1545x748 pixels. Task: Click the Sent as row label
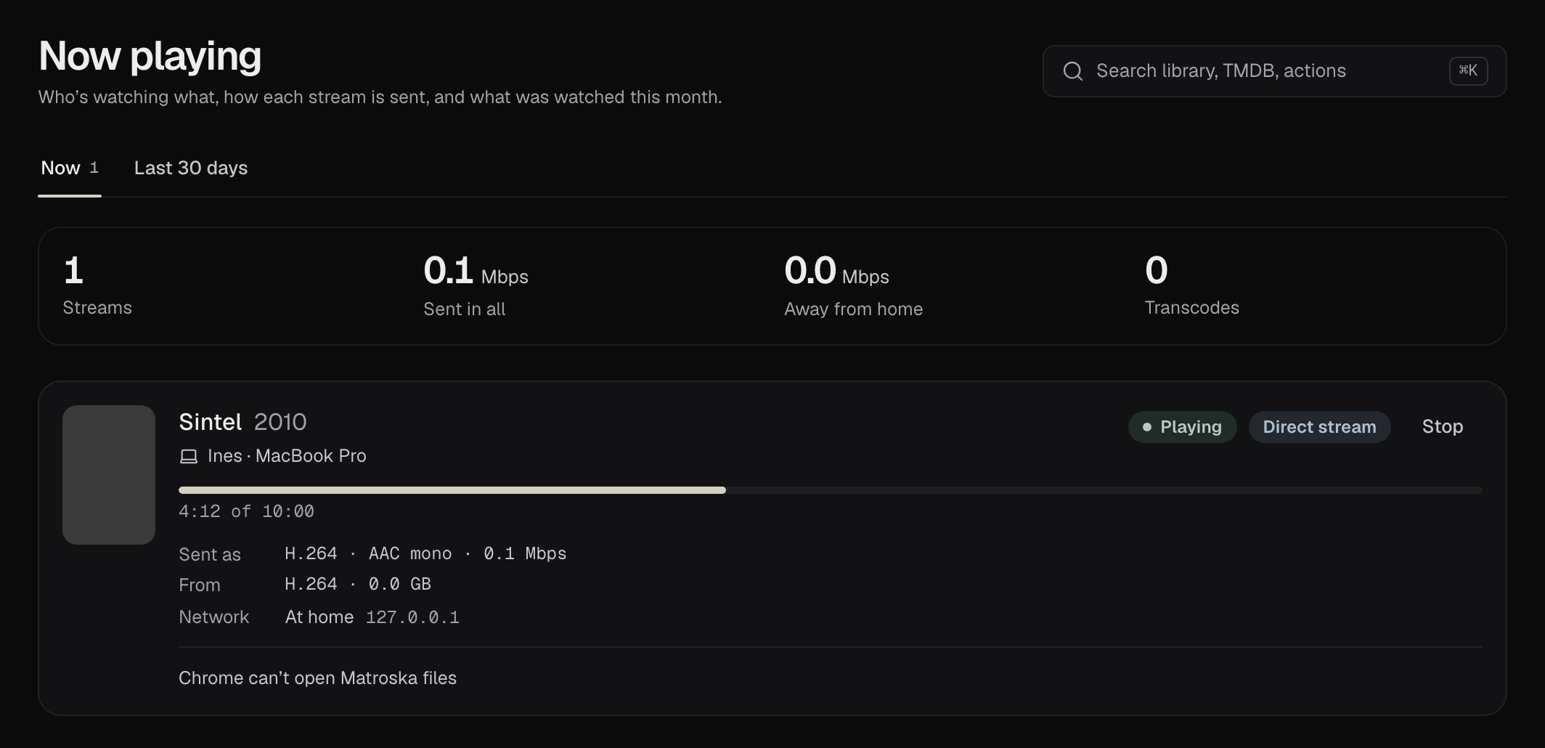click(210, 555)
